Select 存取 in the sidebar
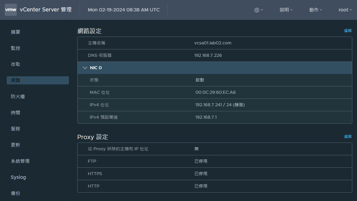 [x=15, y=65]
